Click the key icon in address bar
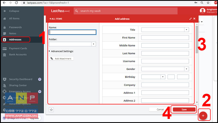This screenshot has width=218, height=123. (196, 3)
